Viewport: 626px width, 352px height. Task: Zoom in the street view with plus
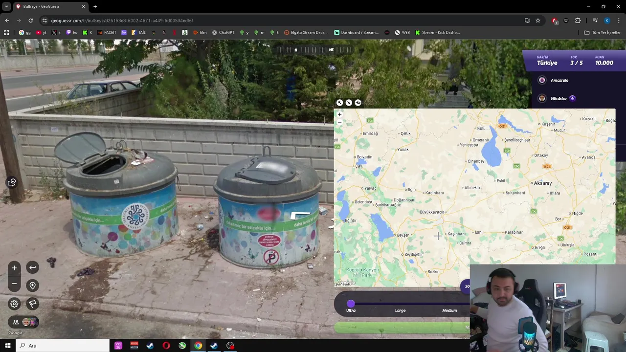14,267
